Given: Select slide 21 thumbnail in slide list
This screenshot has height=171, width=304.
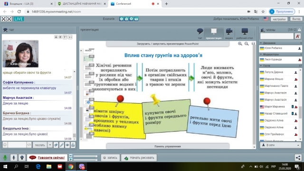Looking at the screenshot, I should point(88,58).
